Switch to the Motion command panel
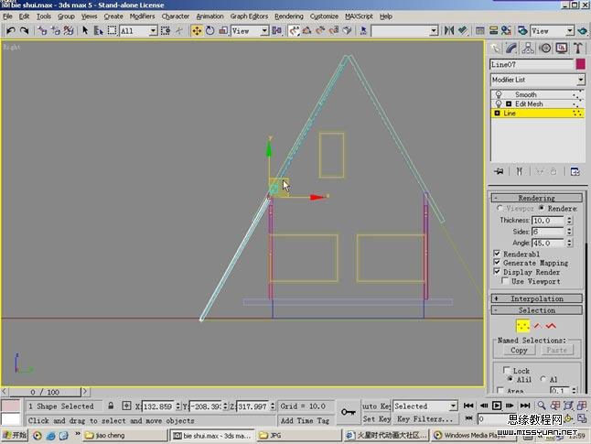The width and height of the screenshot is (591, 444). point(545,48)
